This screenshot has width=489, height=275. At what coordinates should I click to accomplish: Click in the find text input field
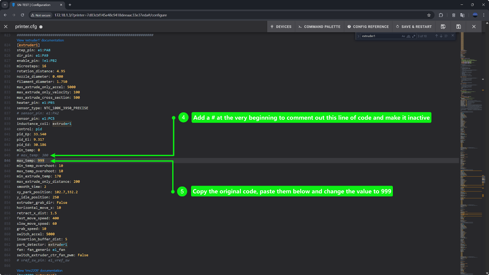coord(380,36)
